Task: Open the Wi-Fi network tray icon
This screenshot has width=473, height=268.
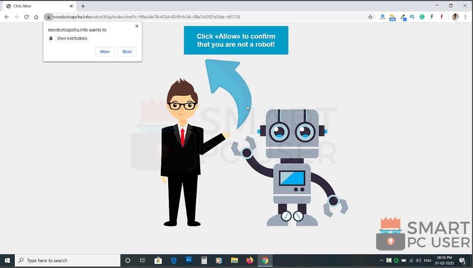Action: 411,261
